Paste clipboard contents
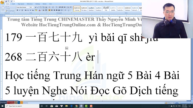Screen dimensions: 193x108 click(x=3, y=8)
